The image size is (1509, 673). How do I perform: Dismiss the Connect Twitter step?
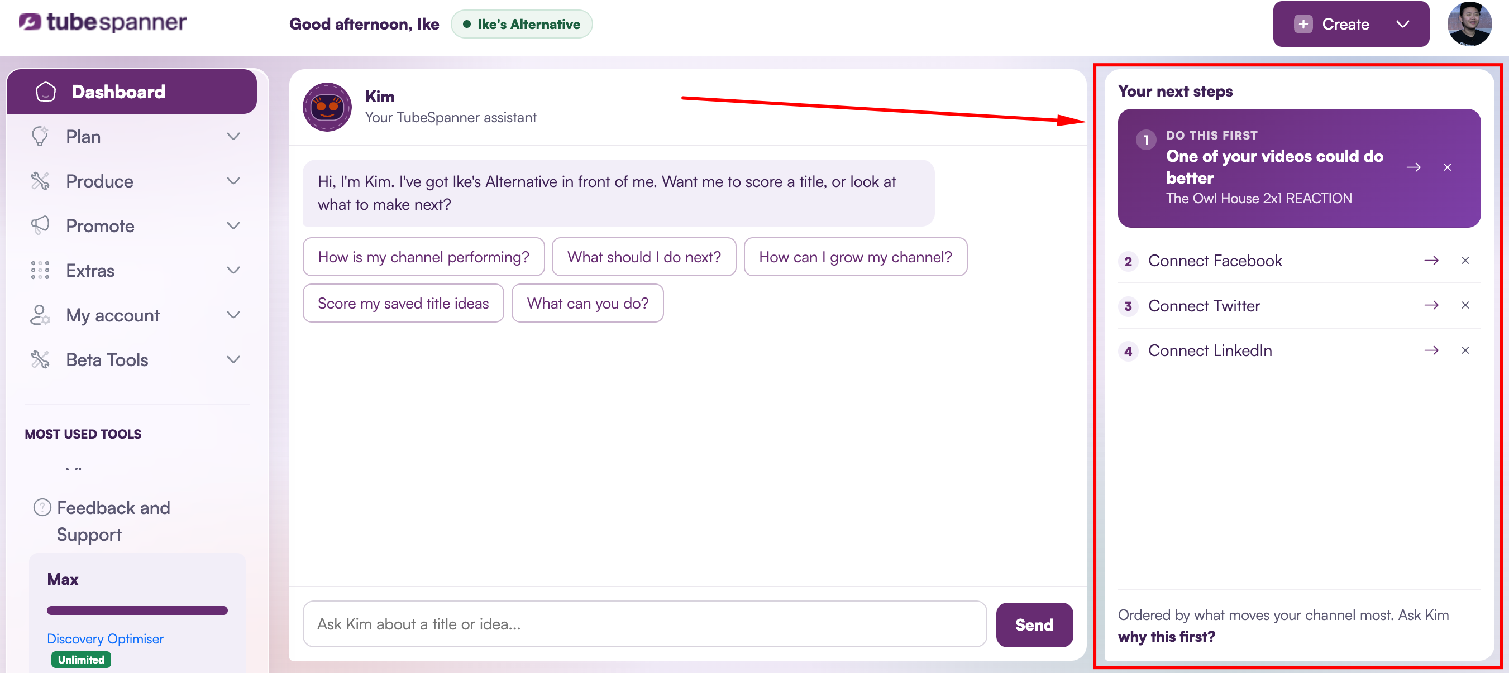point(1465,305)
